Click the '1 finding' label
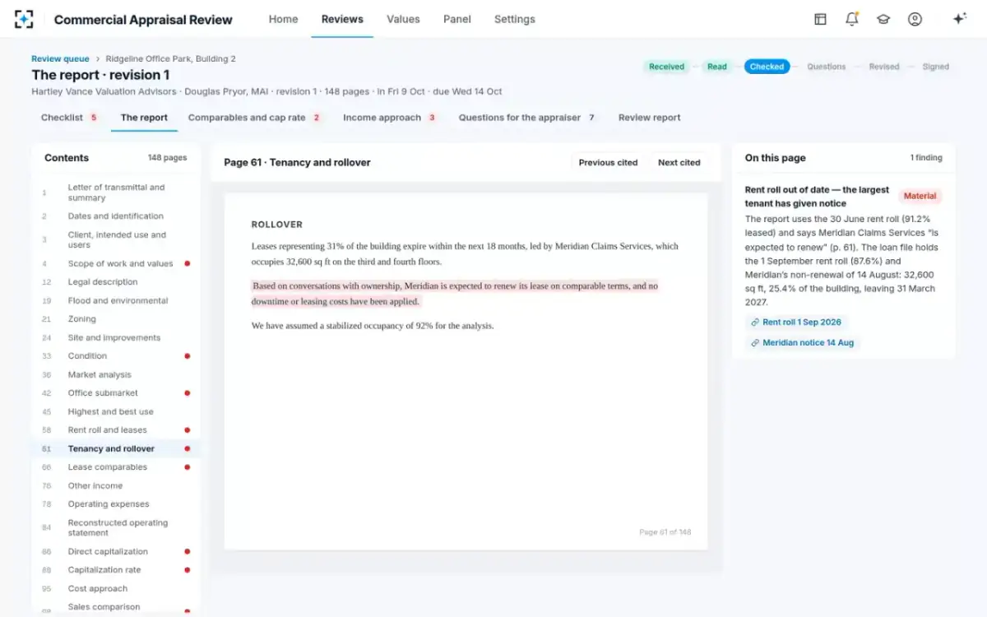Image resolution: width=987 pixels, height=617 pixels. click(x=926, y=158)
